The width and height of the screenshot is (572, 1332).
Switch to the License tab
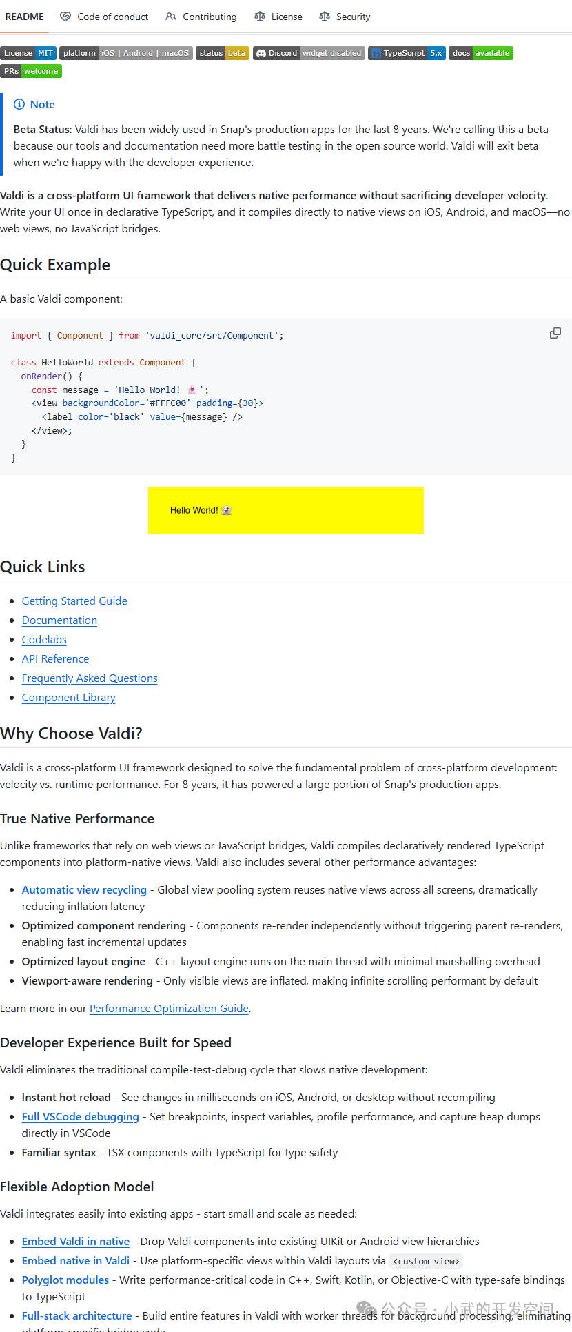pos(278,17)
